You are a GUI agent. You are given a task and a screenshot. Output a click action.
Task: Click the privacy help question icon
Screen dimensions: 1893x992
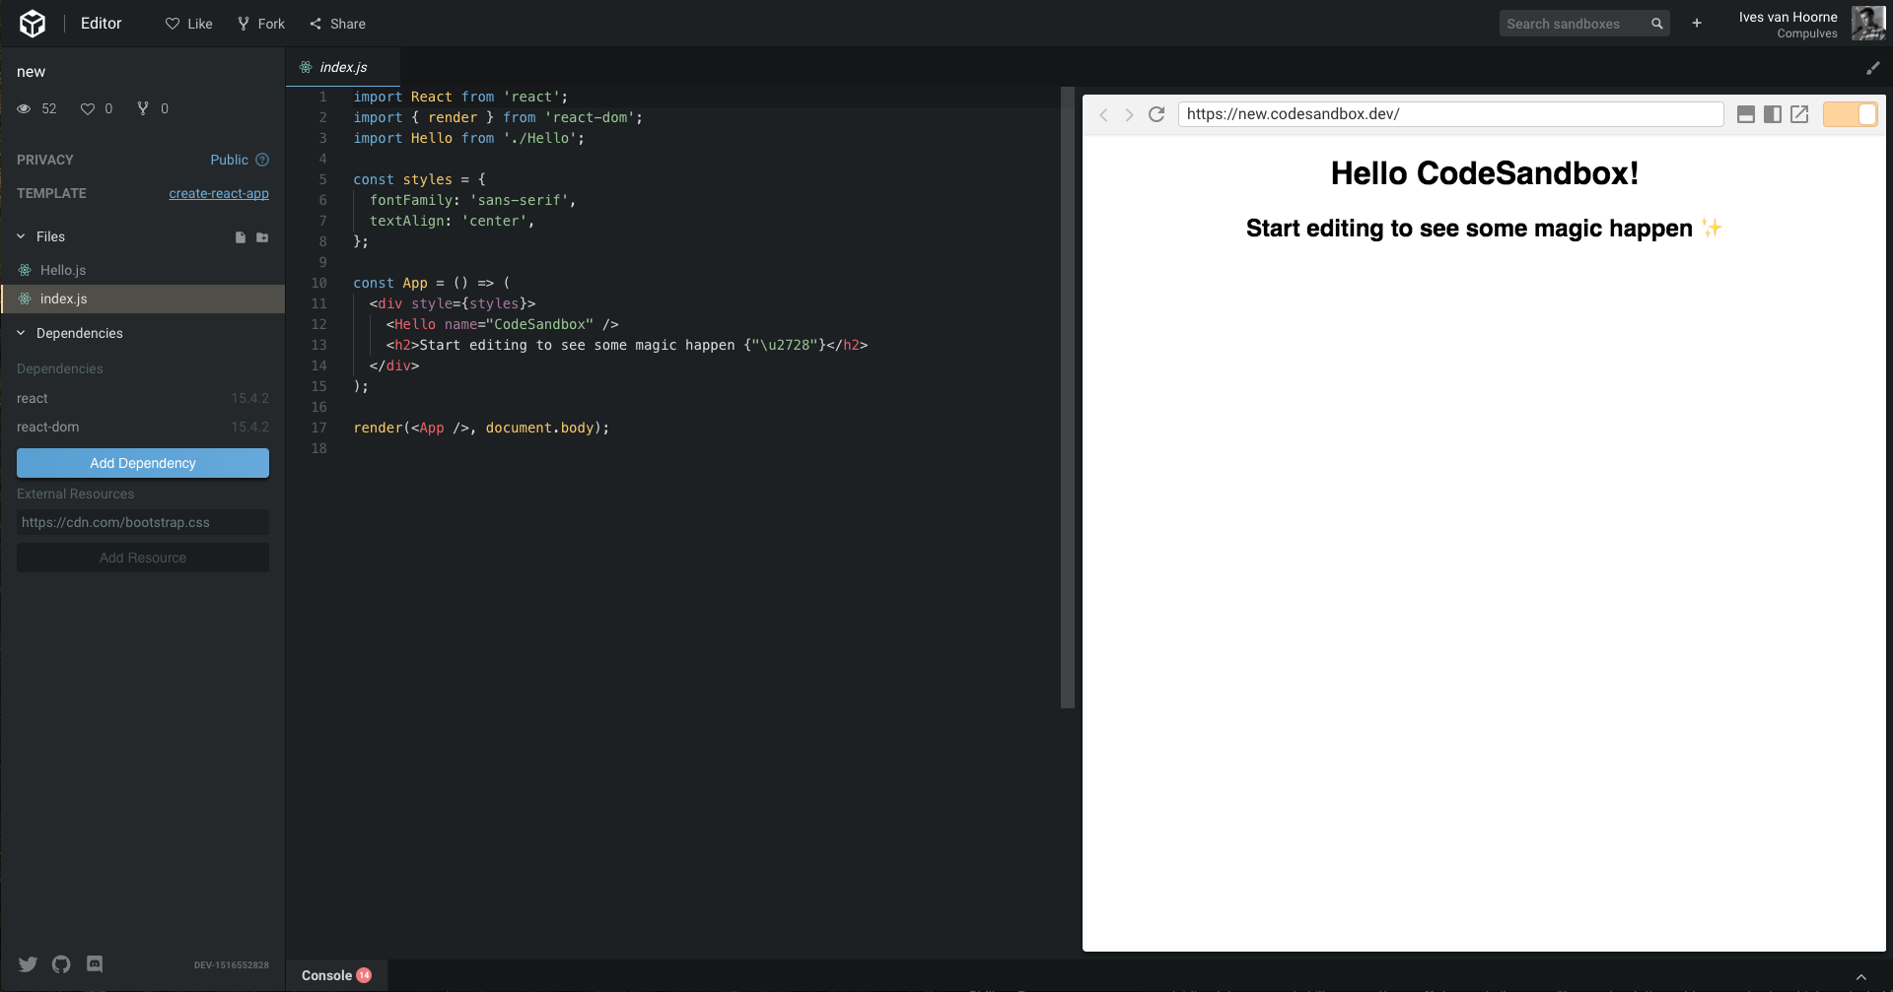point(262,160)
